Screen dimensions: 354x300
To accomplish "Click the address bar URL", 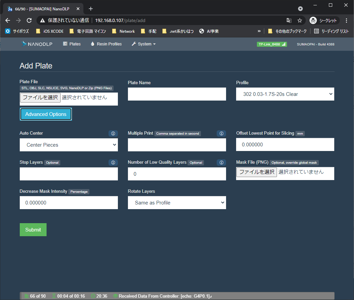I will tap(120, 20).
